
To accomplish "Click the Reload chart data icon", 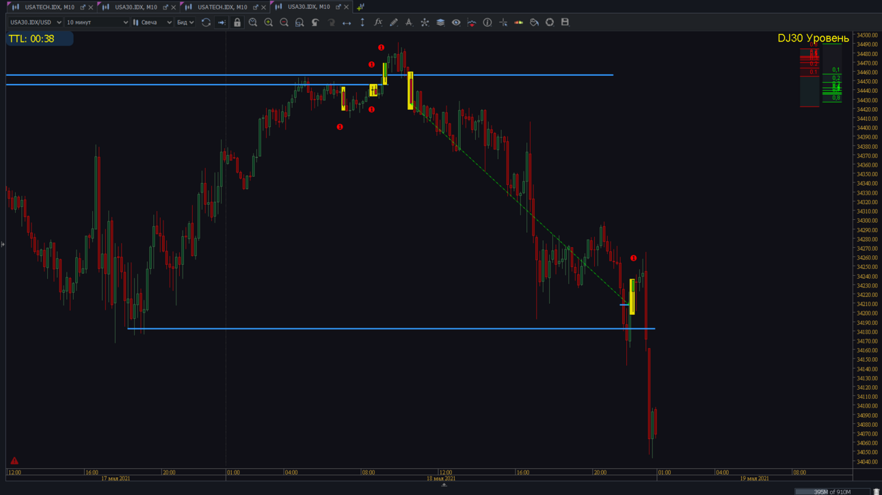I will pyautogui.click(x=206, y=23).
